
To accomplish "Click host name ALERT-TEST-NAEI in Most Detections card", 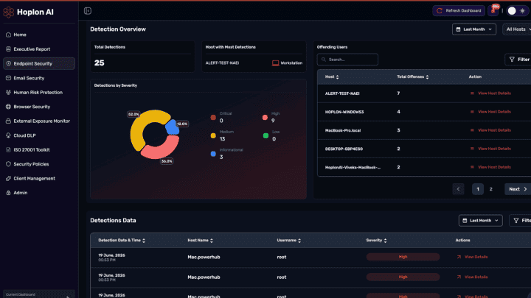I will (222, 63).
